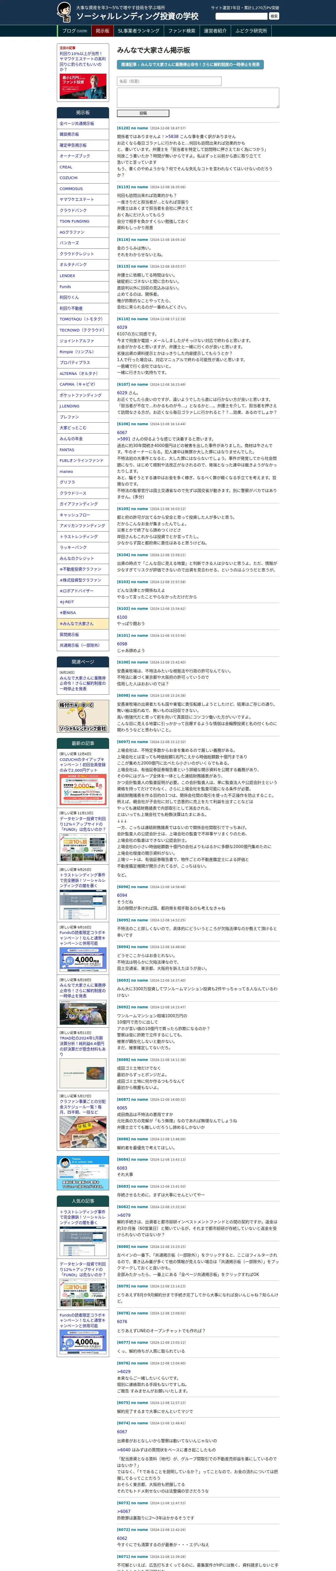The height and width of the screenshot is (1571, 336).
Task: Go to the CREAL board
Action: 83,167
